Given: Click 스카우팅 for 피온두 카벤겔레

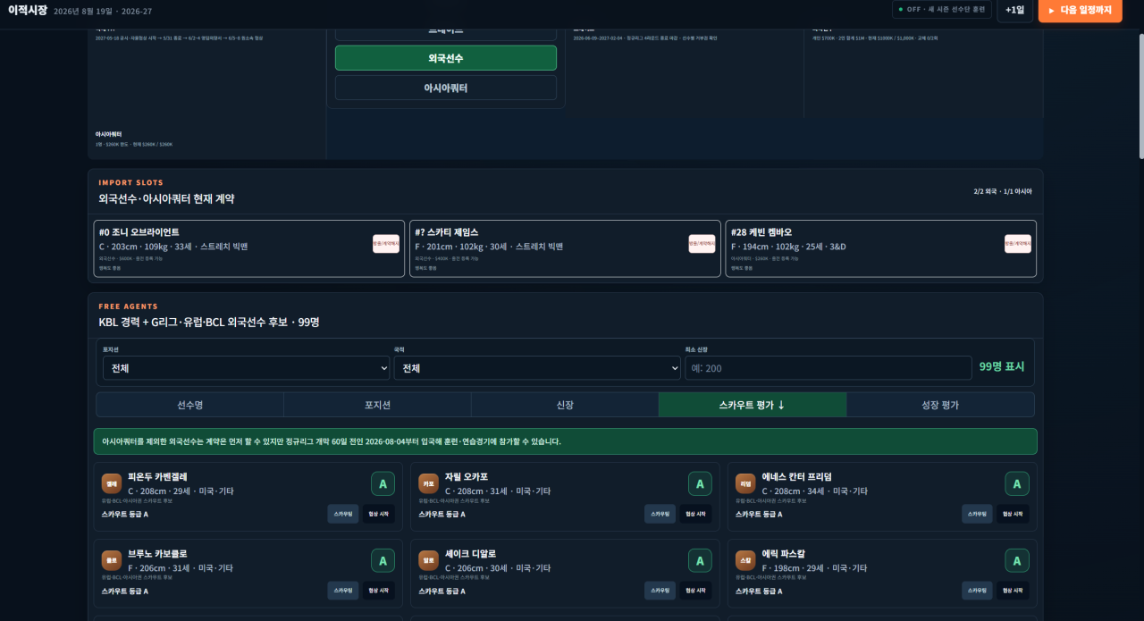Looking at the screenshot, I should point(343,514).
